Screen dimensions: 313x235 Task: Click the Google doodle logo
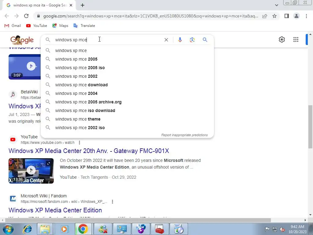tap(22, 40)
